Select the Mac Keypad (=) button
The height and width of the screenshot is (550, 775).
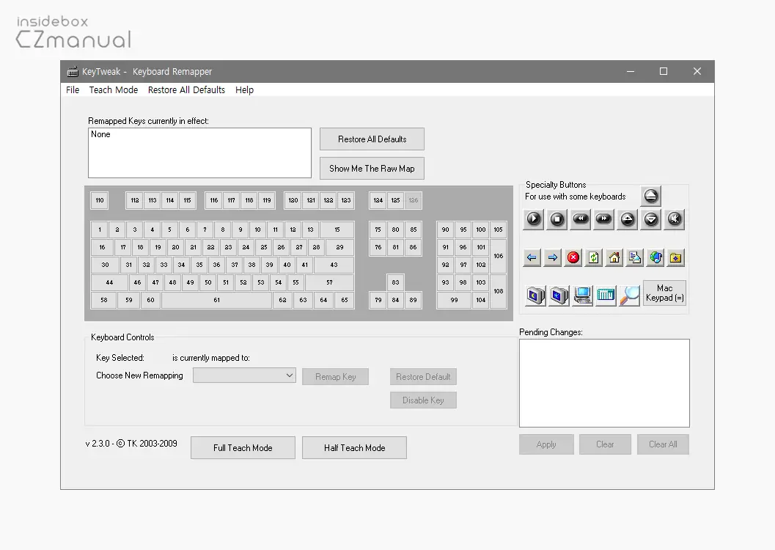[664, 294]
